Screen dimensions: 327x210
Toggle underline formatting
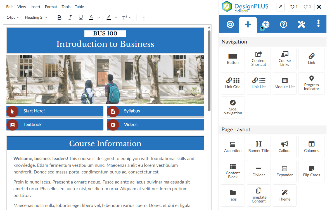point(81,17)
